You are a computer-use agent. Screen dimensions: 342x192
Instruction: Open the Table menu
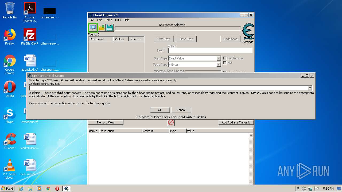point(108,20)
